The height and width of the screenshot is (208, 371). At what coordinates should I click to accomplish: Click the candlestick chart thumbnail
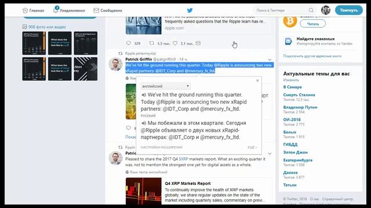pyautogui.click(x=144, y=191)
